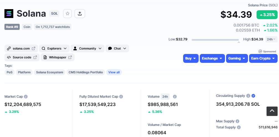Image resolution: width=279 pixels, height=137 pixels.
Task: Open the Chat dropdown
Action: 117,48
